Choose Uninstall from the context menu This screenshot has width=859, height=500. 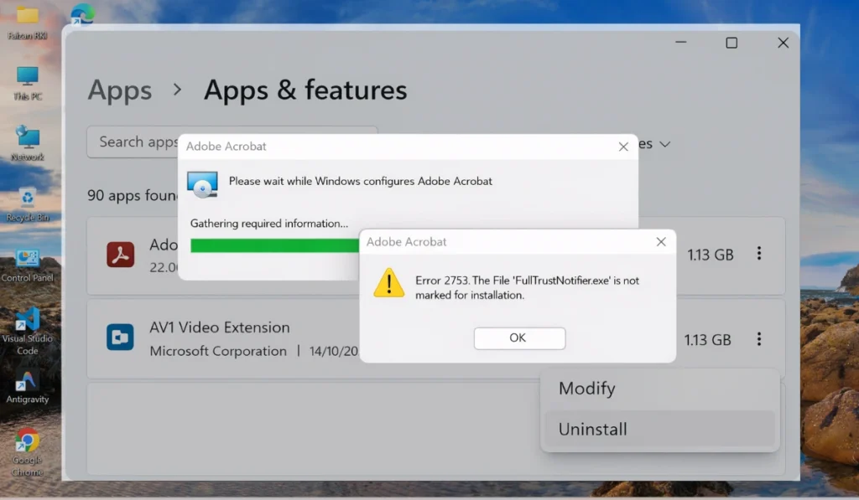pos(592,429)
